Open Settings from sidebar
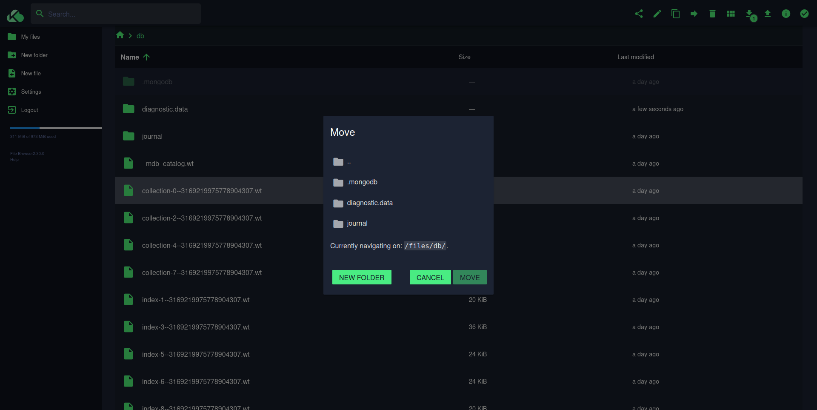This screenshot has height=410, width=817. point(31,92)
